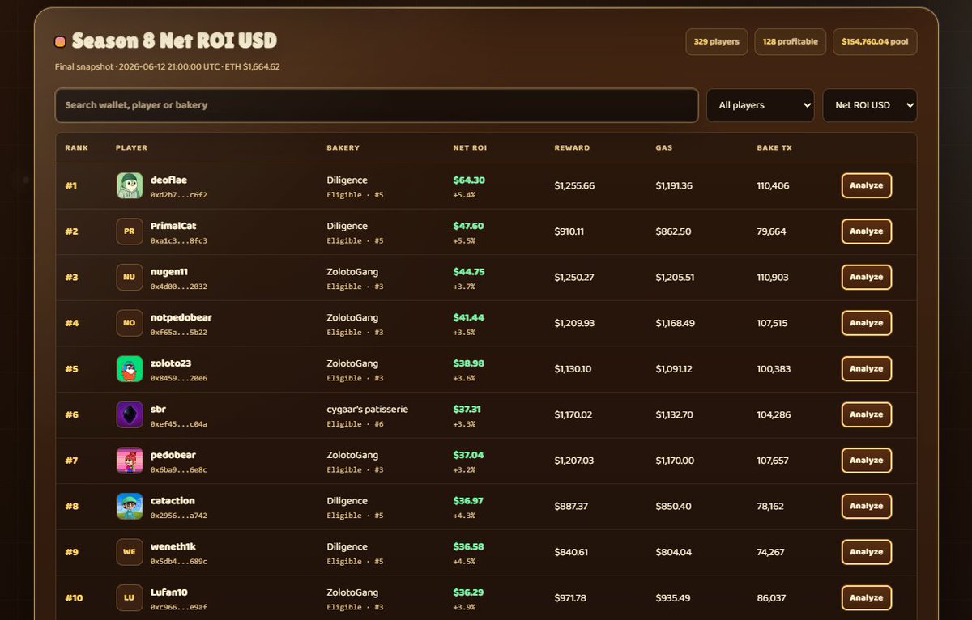This screenshot has height=620, width=972.
Task: Click Lufan10's LU initials avatar
Action: (x=130, y=597)
